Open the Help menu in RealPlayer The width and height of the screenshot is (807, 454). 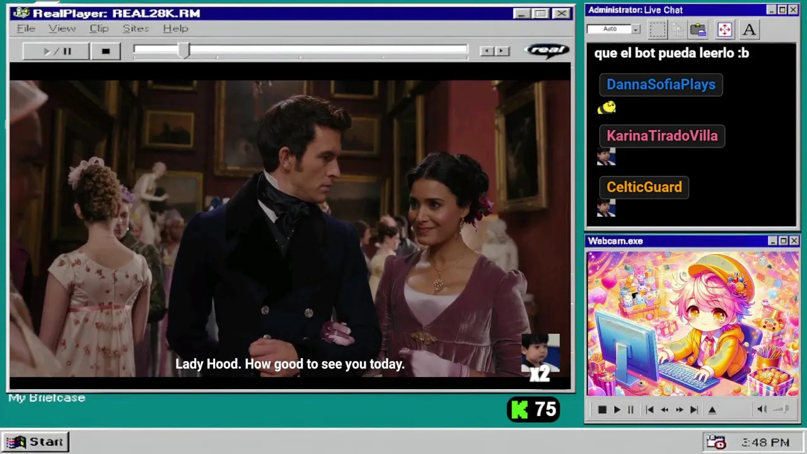pyautogui.click(x=175, y=28)
